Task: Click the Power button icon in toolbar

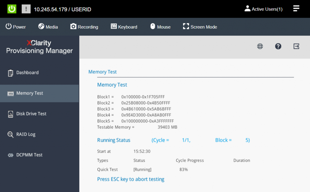Action: tap(8, 26)
